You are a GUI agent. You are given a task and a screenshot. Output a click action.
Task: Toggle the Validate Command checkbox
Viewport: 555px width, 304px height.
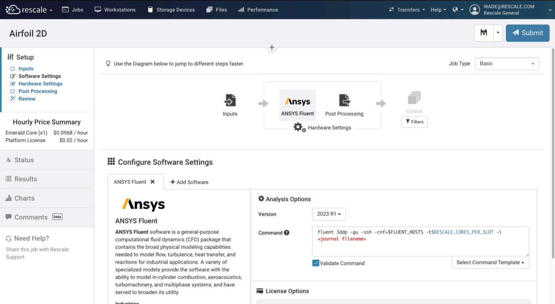[x=316, y=263]
